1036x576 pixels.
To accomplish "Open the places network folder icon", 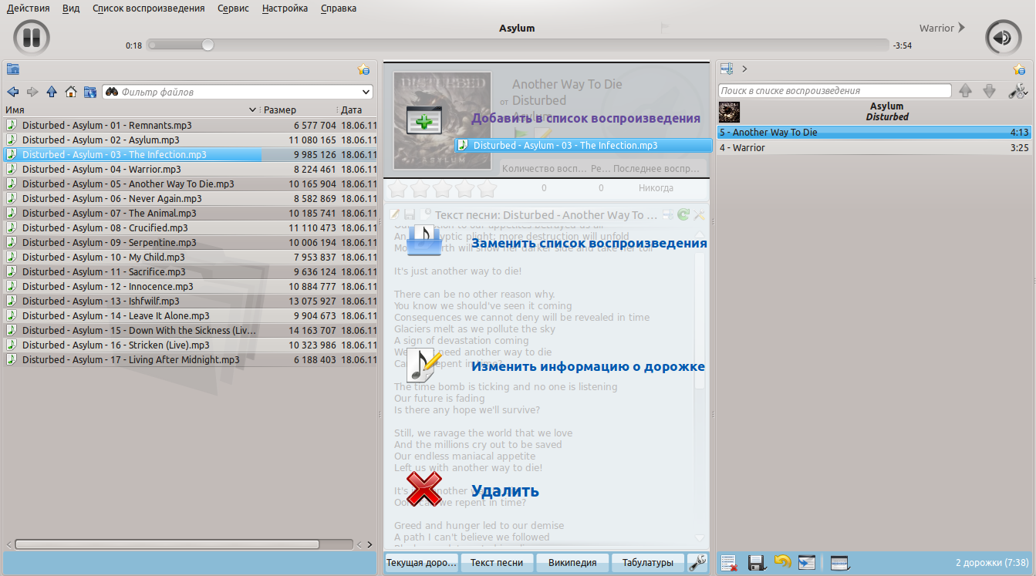I will tap(90, 92).
